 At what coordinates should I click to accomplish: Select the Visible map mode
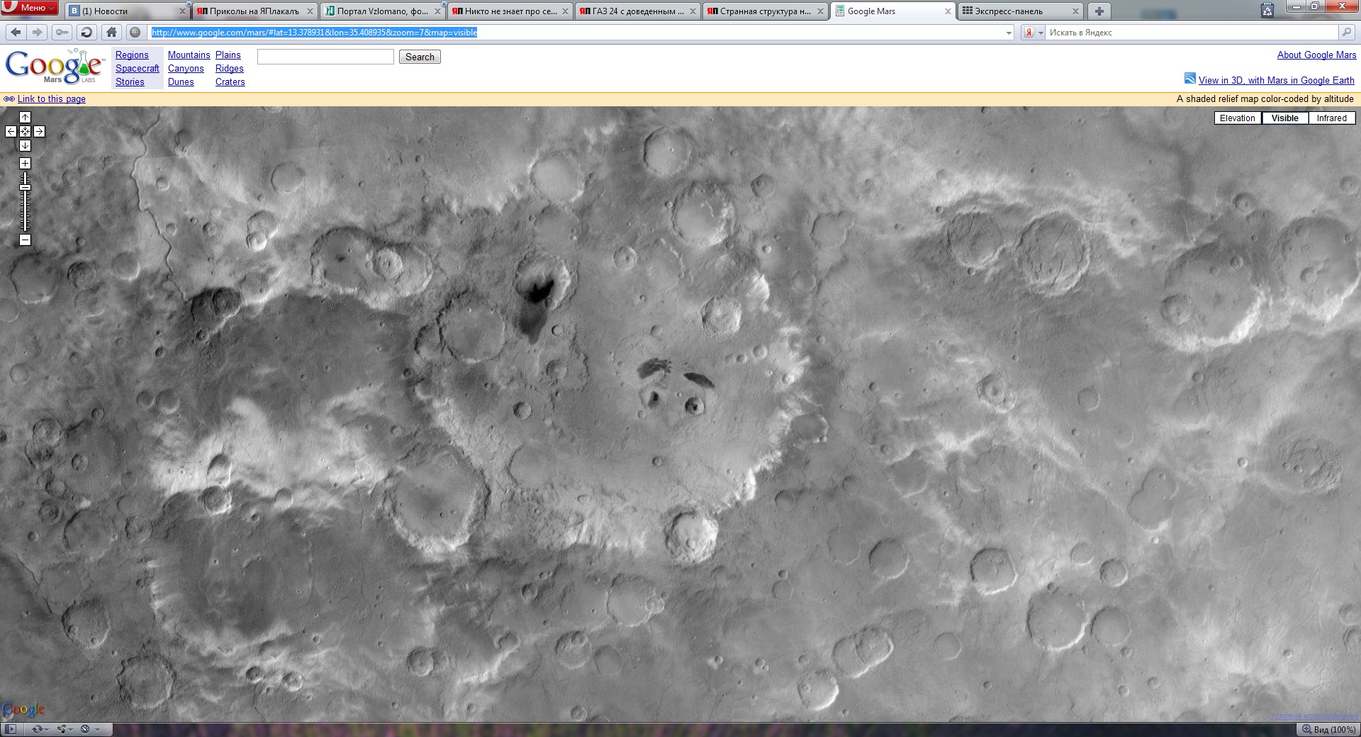[1284, 118]
